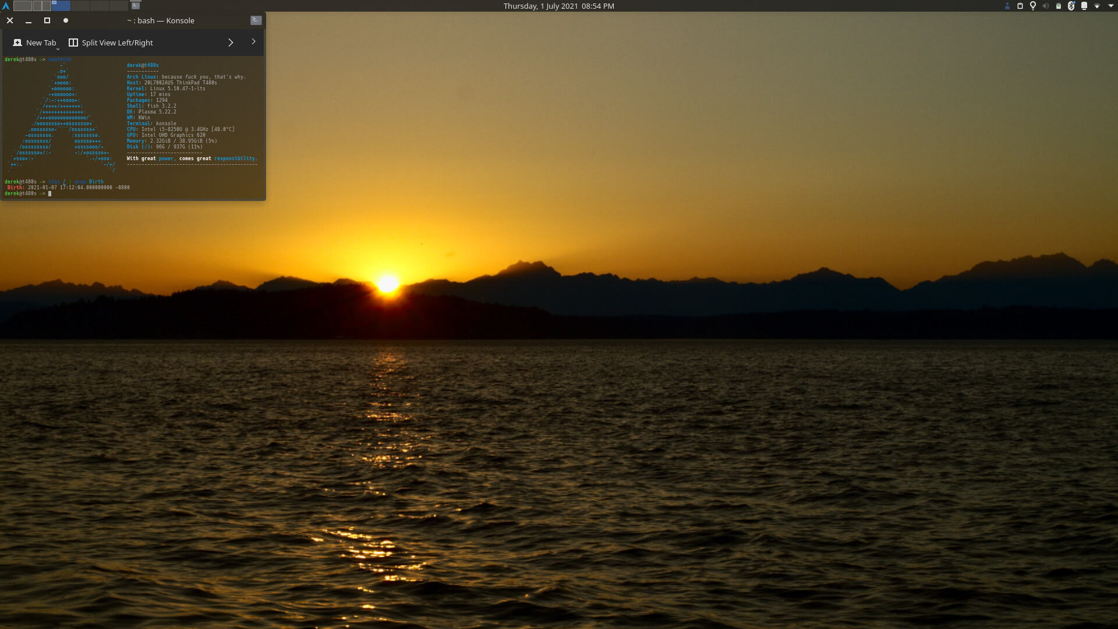Open the software updates tray icon
The image size is (1118, 629).
pyautogui.click(x=1059, y=6)
